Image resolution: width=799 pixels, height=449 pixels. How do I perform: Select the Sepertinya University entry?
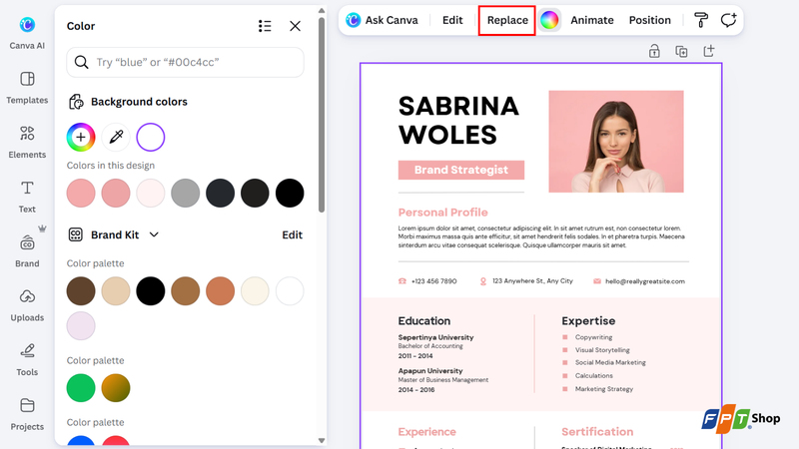(435, 337)
